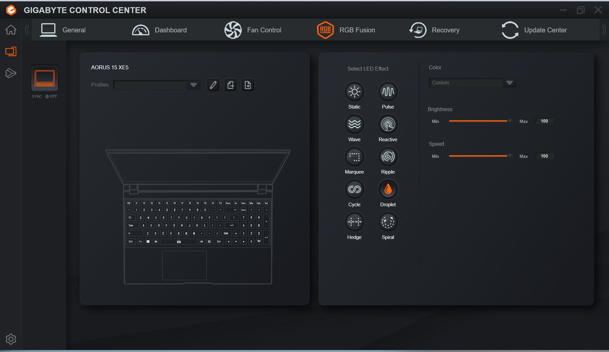Click the Speed value field showing 100
Viewport: 609px width, 352px height.
(544, 156)
